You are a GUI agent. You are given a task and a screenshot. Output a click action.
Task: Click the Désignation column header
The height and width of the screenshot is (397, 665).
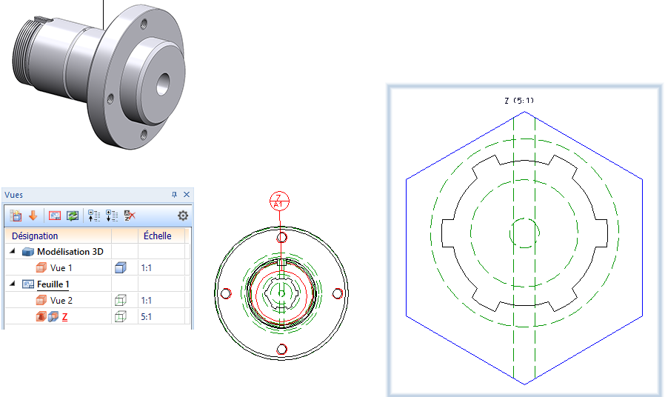(x=35, y=236)
